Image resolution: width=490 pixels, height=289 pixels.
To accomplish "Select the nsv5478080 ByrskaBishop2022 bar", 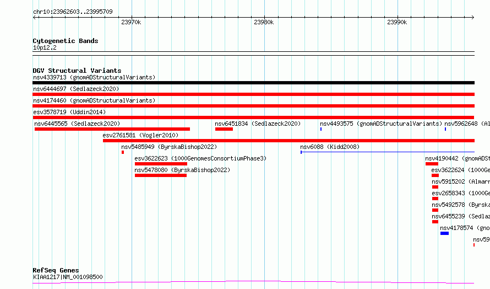I will click(x=161, y=175).
